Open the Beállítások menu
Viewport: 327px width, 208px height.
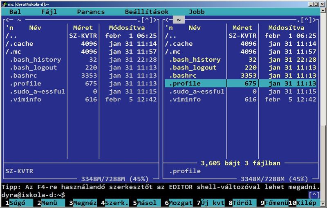pos(147,12)
